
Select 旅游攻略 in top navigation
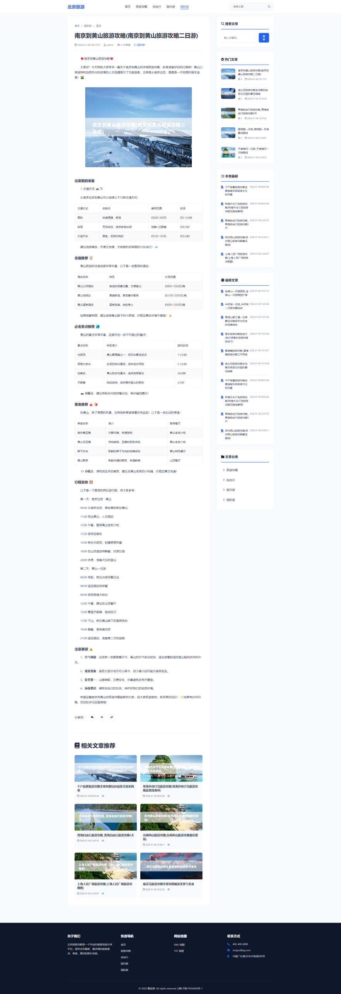141,7
